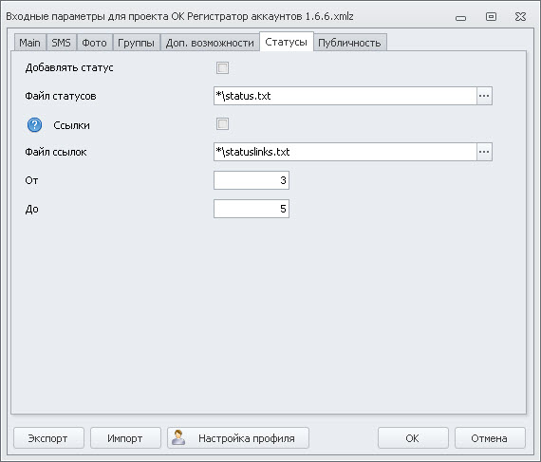Maximize the input parameters window
The image size is (541, 462).
(491, 16)
